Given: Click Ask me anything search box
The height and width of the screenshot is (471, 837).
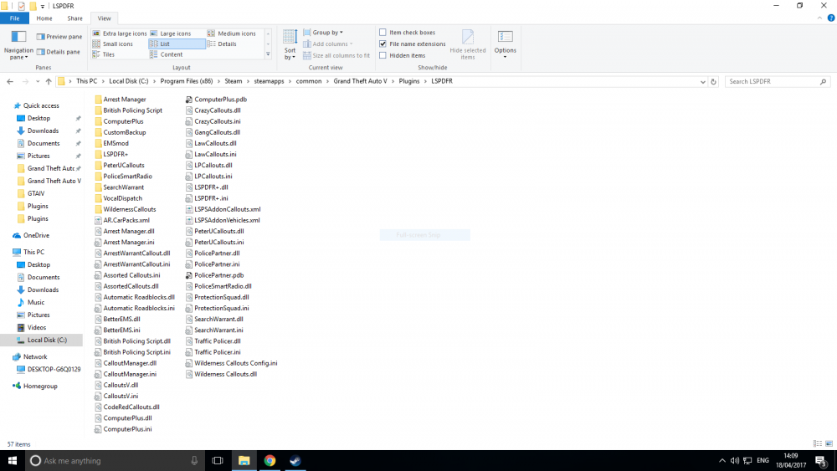Looking at the screenshot, I should 115,460.
